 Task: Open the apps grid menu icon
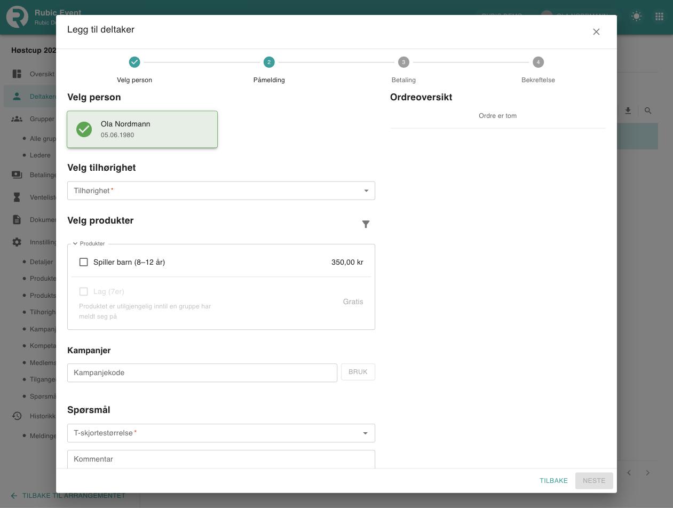click(659, 16)
